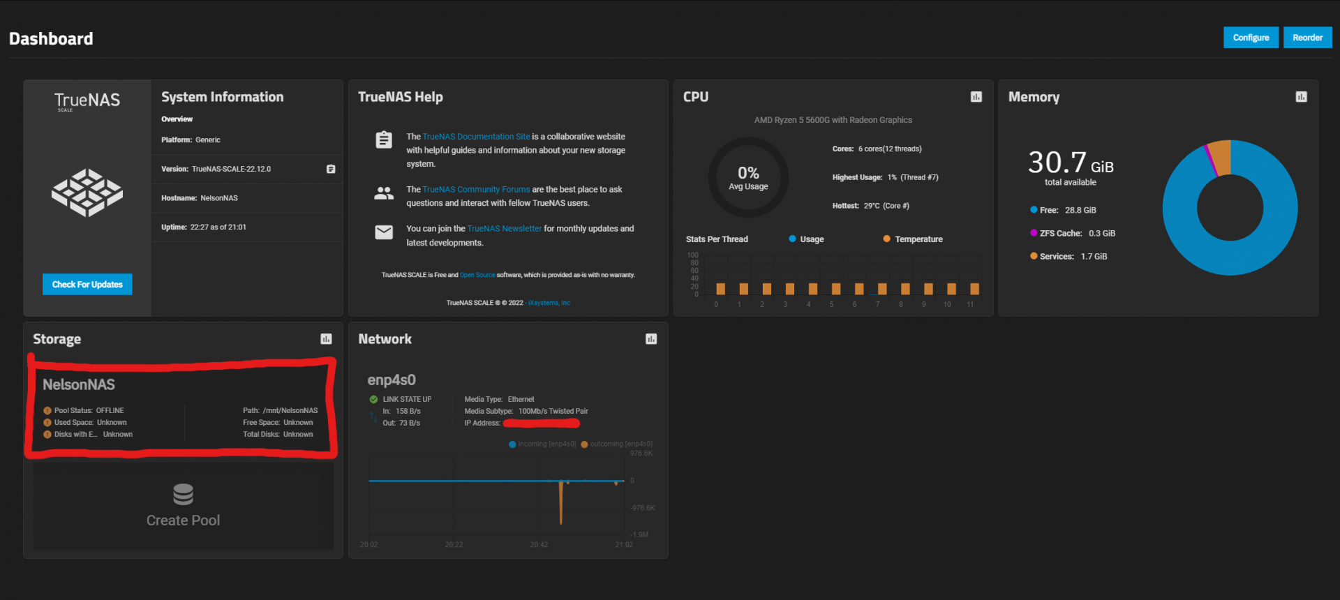Open Storage reports chart icon
1340x600 pixels.
(326, 339)
